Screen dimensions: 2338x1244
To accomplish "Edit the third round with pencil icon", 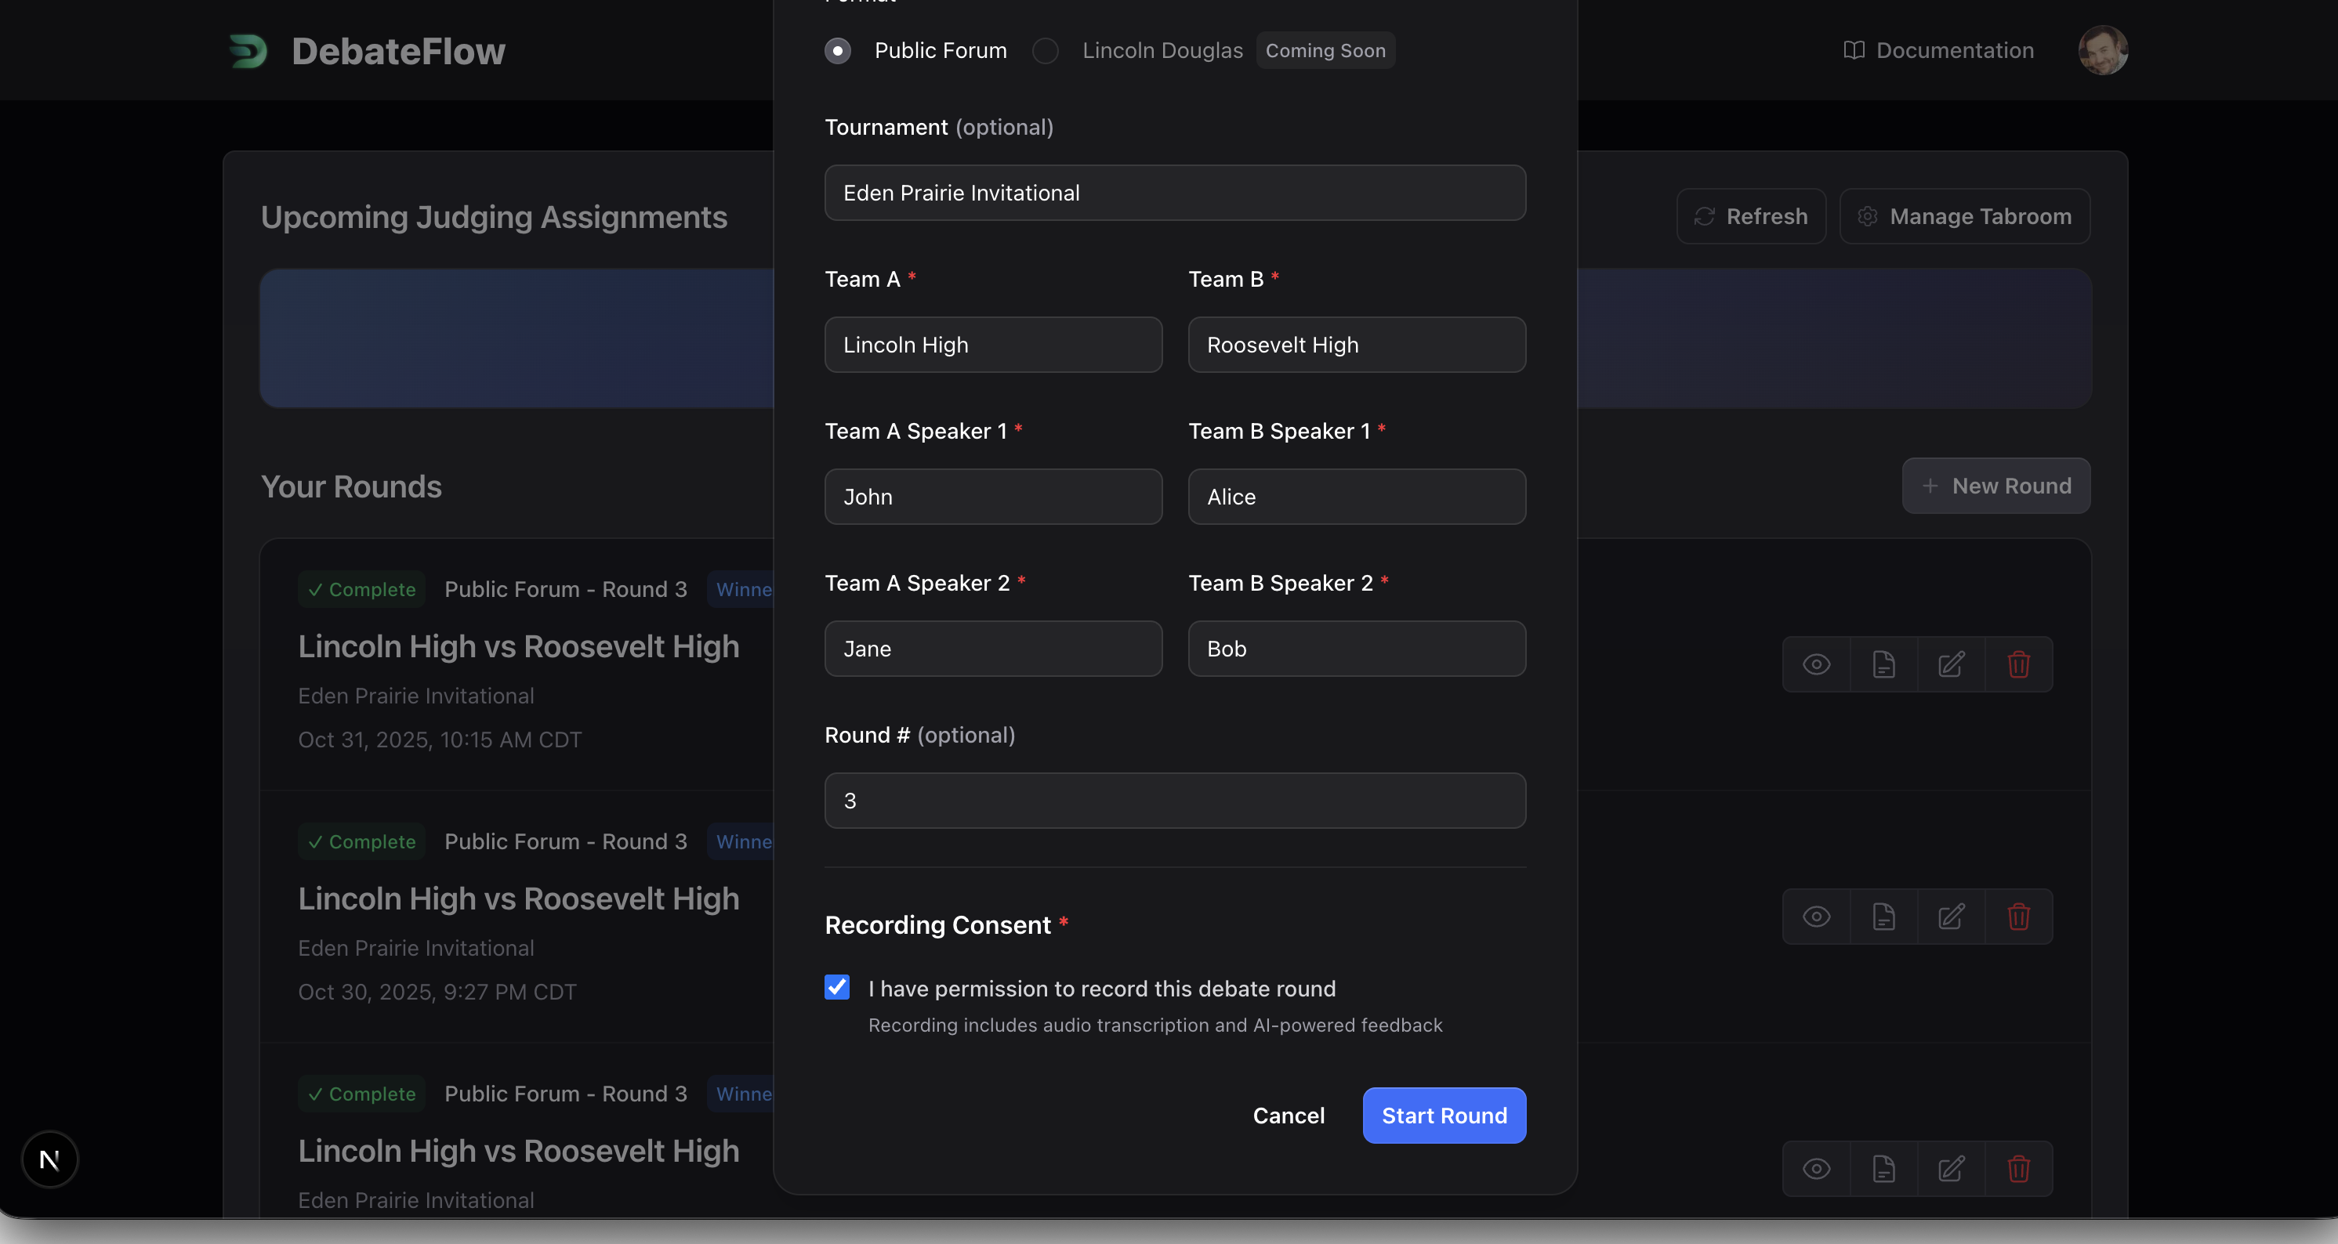I will [1952, 1169].
